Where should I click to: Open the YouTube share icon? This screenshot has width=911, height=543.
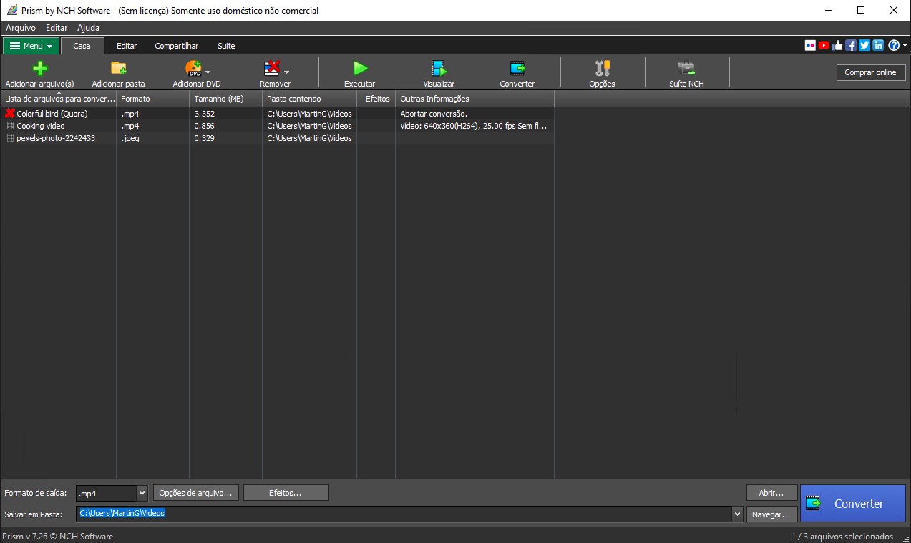[x=824, y=45]
